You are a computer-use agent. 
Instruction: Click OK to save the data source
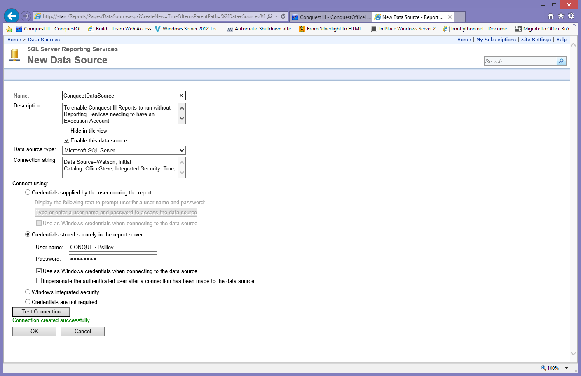[34, 332]
